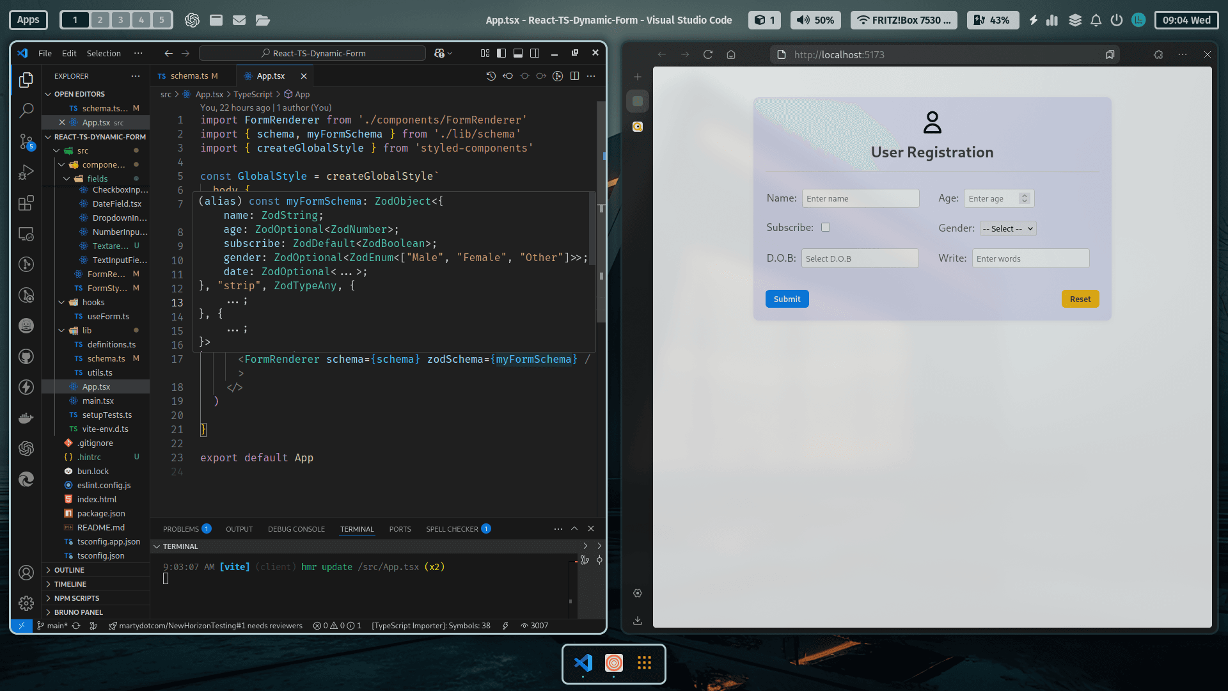This screenshot has width=1228, height=691.
Task: Collapse the hooks folder
Action: coord(93,302)
